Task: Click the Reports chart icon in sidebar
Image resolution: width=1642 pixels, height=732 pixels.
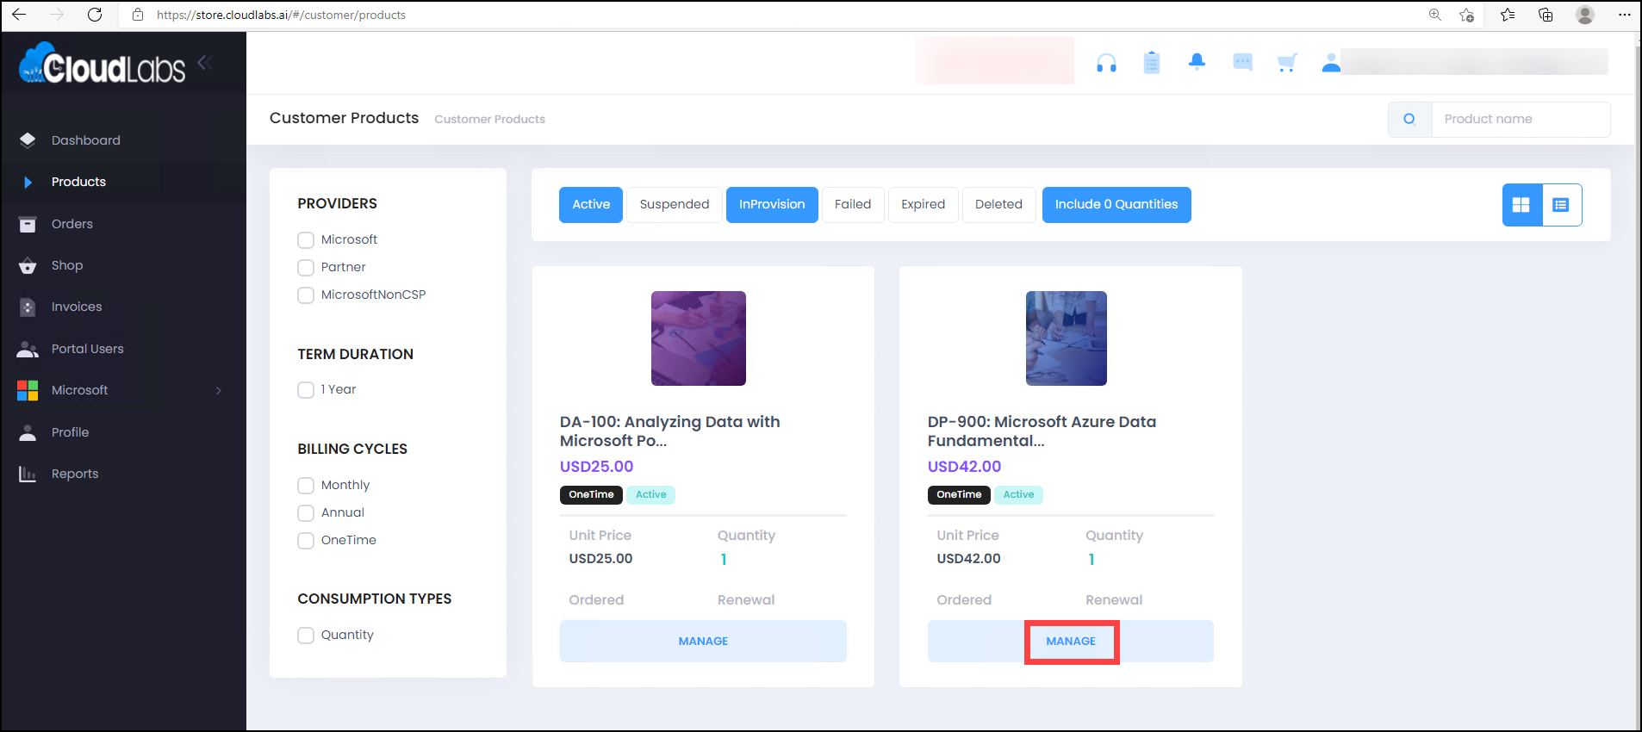Action: (x=28, y=474)
